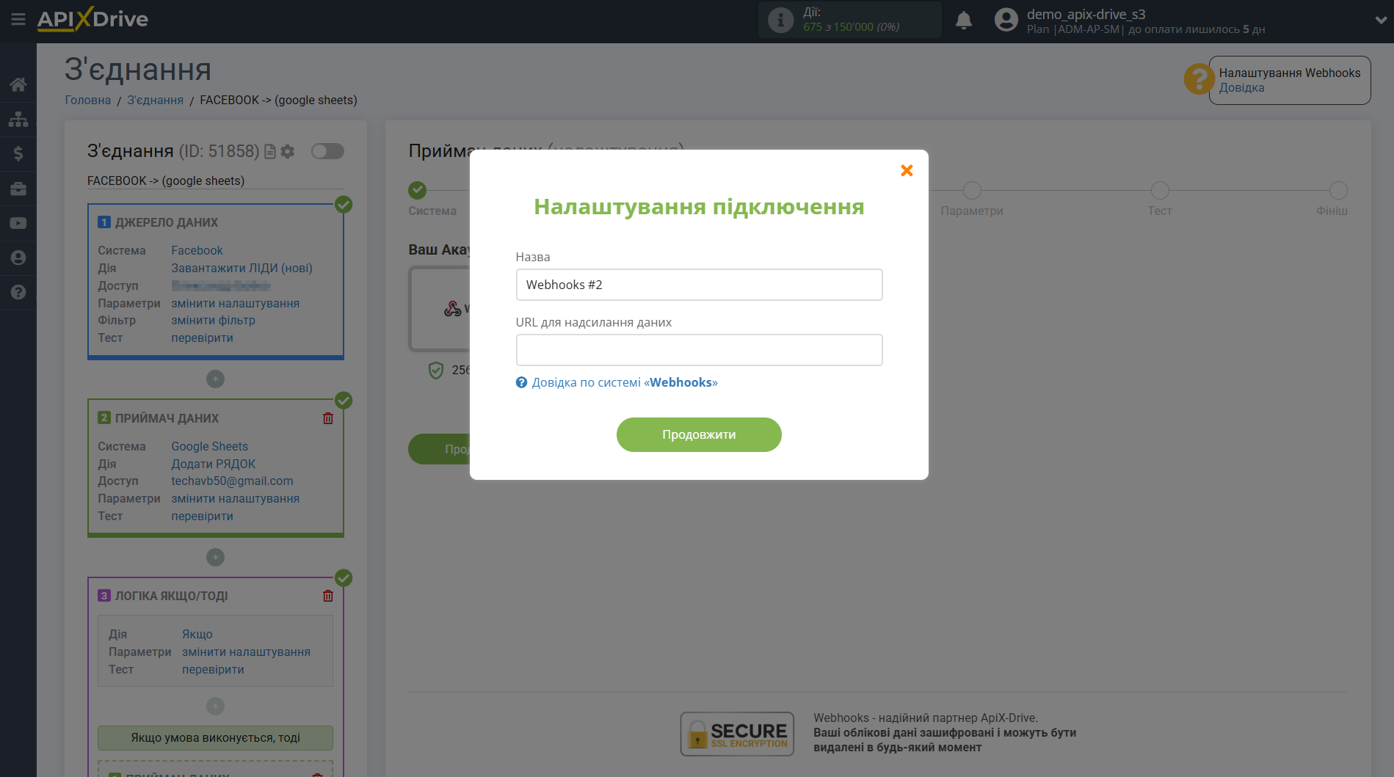
Task: Go to Головна breadcrumb
Action: coord(87,100)
